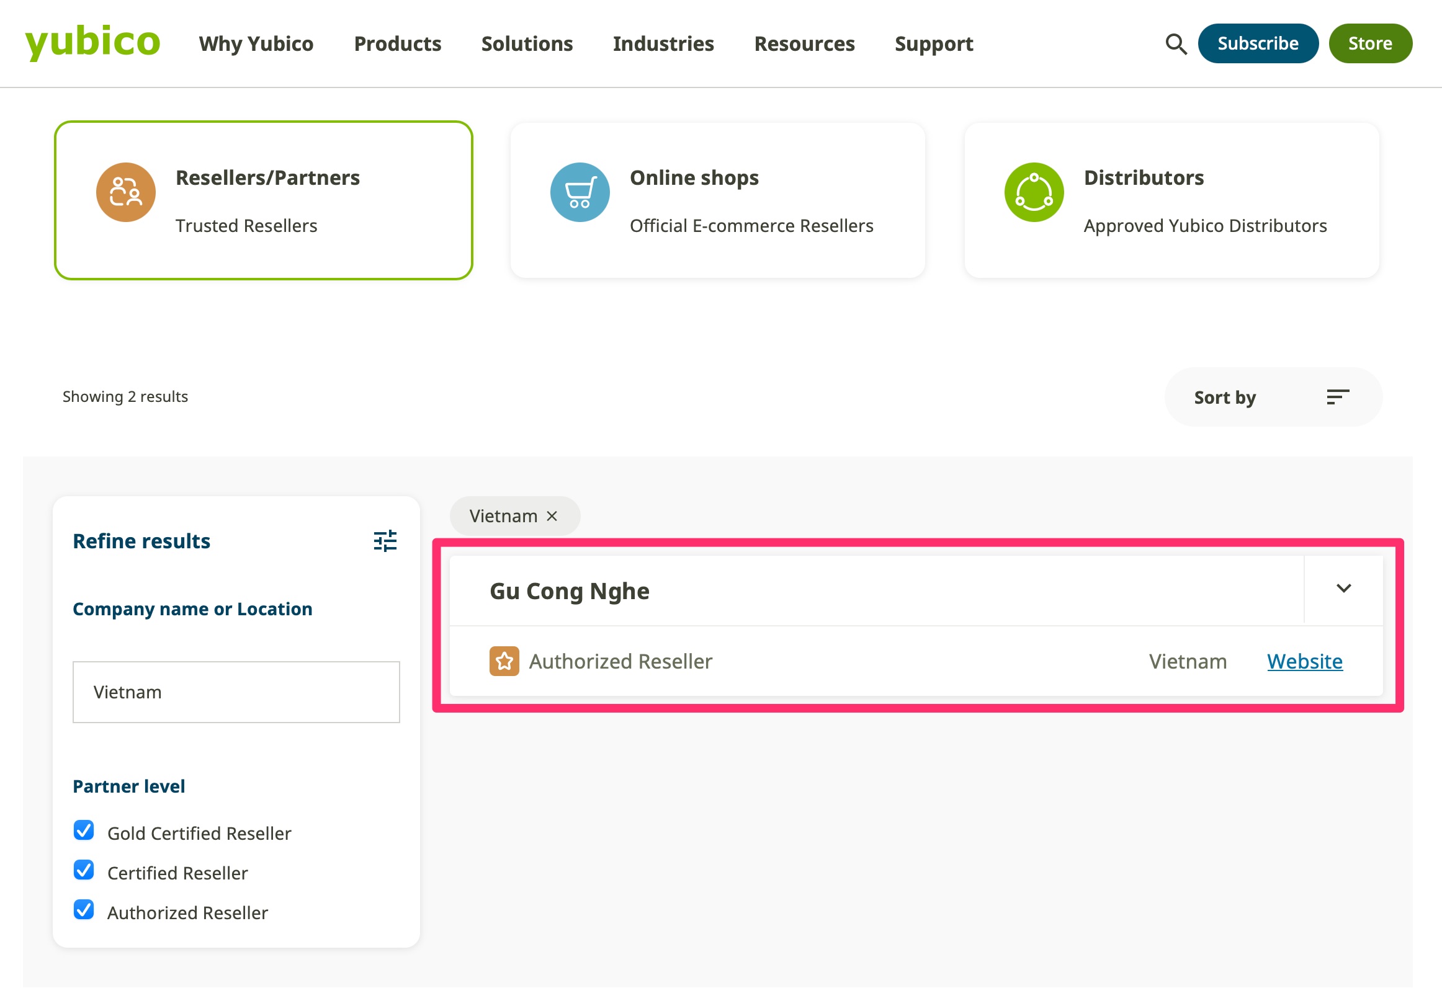Viewport: 1442px width, 1006px height.
Task: Select the Online shops heading
Action: [x=694, y=178]
